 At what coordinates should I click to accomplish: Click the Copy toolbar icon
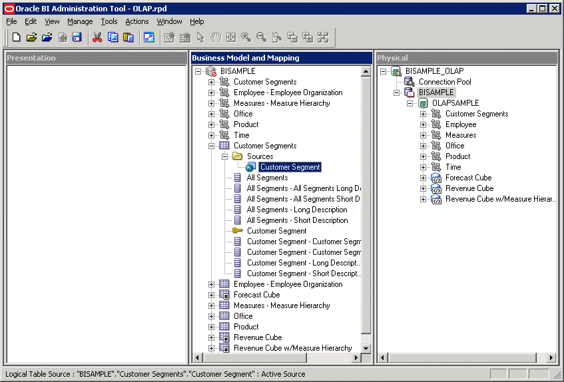(113, 37)
